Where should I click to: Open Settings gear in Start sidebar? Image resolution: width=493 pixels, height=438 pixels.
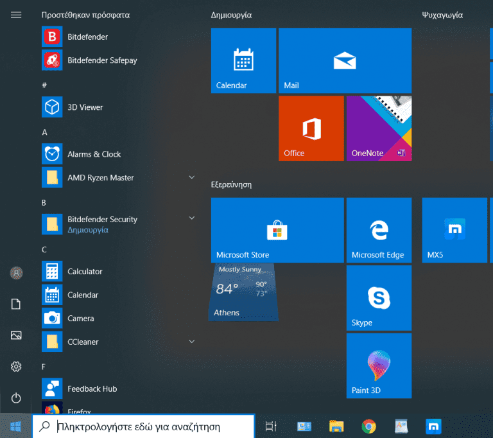tap(16, 366)
